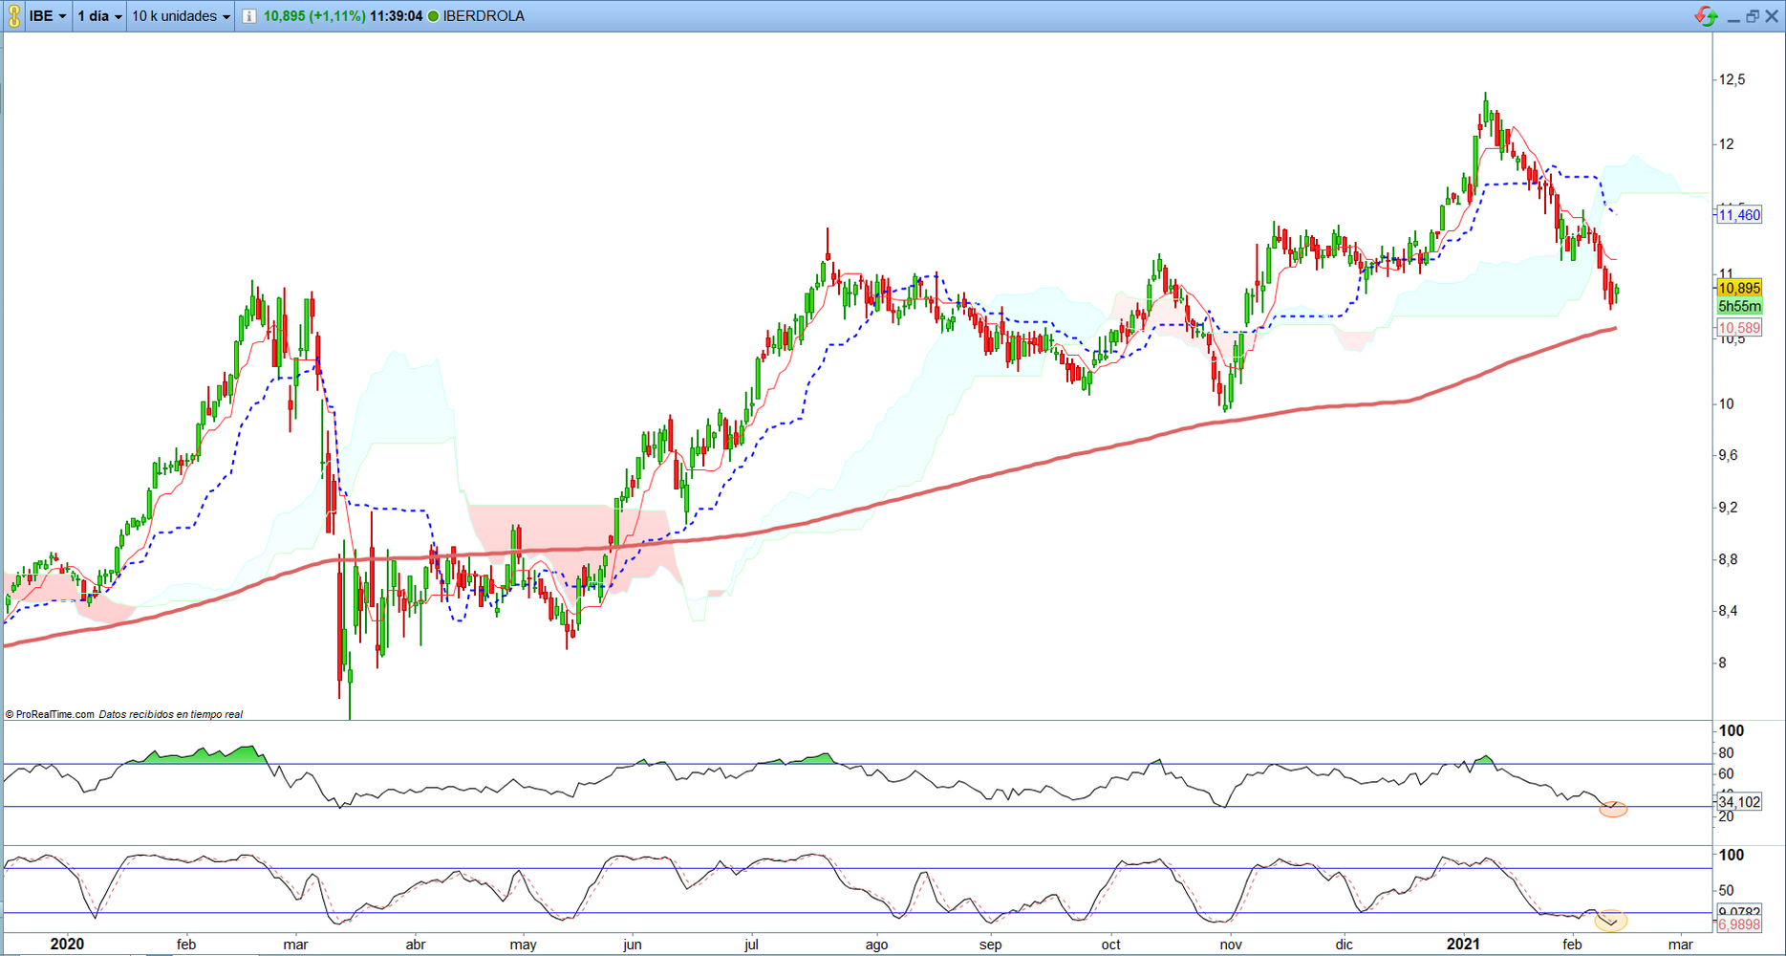Close the IBERDROLA chart window
The image size is (1786, 956).
[x=1772, y=16]
